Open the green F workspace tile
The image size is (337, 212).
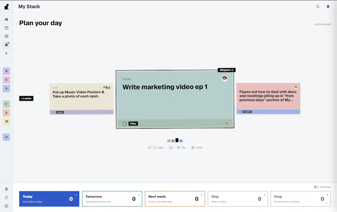6,104
